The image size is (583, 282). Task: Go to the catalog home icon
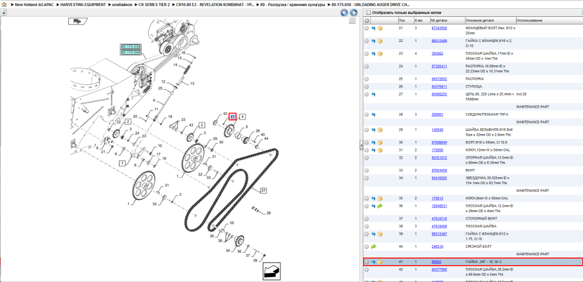[4, 5]
